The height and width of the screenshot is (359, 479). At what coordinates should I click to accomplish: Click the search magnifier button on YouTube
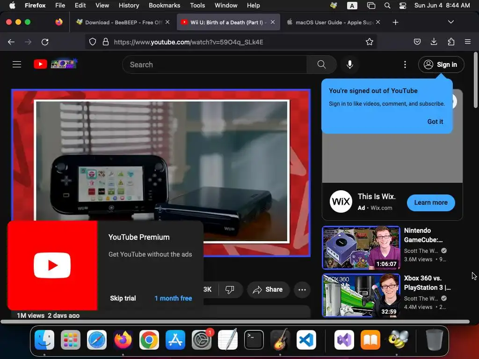[x=321, y=65]
